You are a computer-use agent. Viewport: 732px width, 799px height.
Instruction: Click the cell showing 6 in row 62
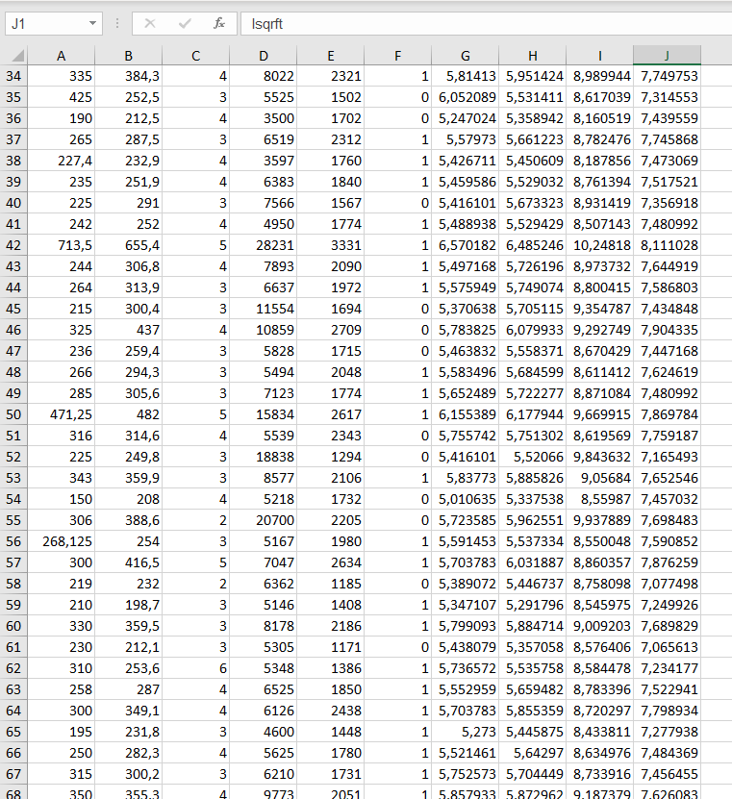pos(195,668)
